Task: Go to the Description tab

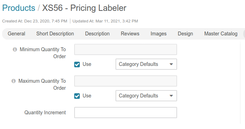Action: coord(97,34)
